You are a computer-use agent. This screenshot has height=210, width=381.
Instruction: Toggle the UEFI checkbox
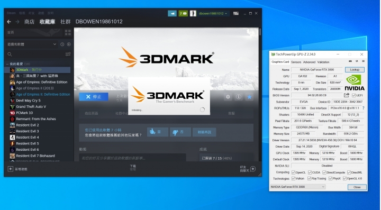point(353,95)
